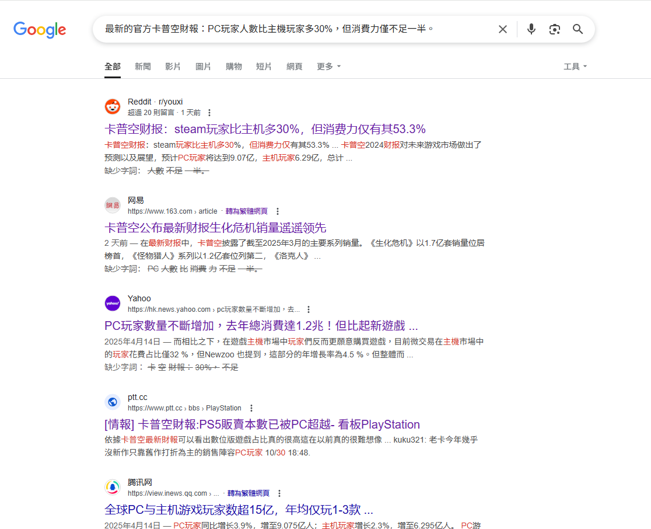The width and height of the screenshot is (651, 529).
Task: Click the 网易 site name label
Action: coord(136,200)
